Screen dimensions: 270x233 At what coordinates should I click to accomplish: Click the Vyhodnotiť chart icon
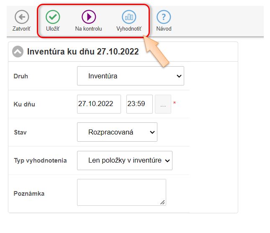point(129,17)
